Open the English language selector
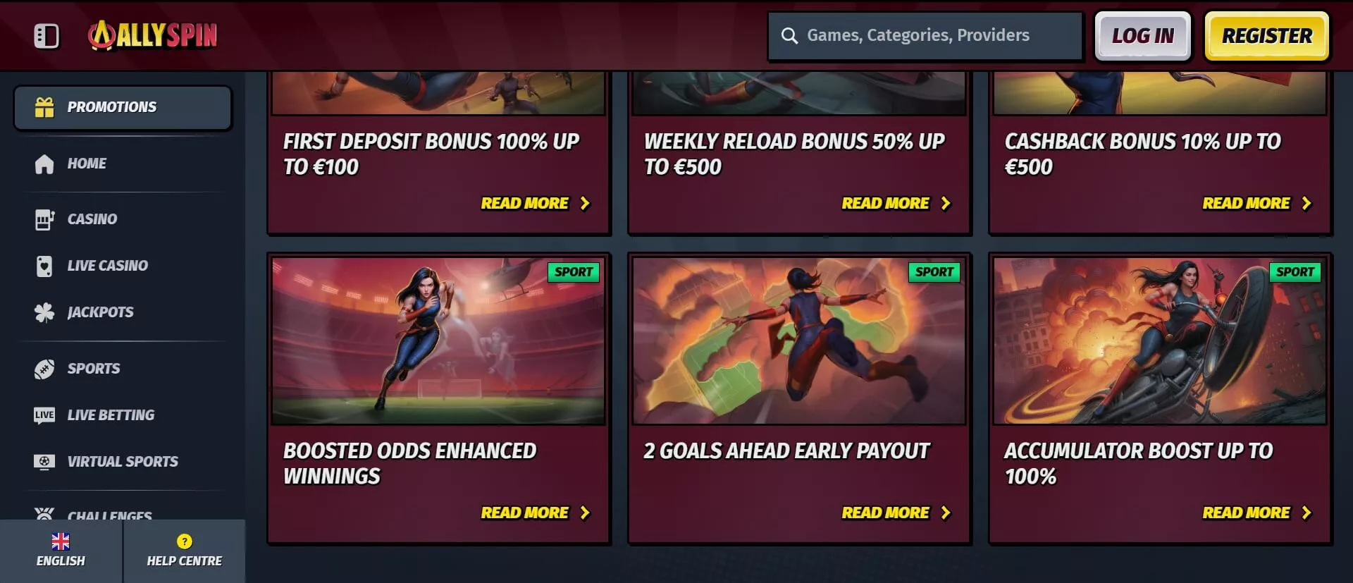The height and width of the screenshot is (583, 1353). pyautogui.click(x=61, y=551)
